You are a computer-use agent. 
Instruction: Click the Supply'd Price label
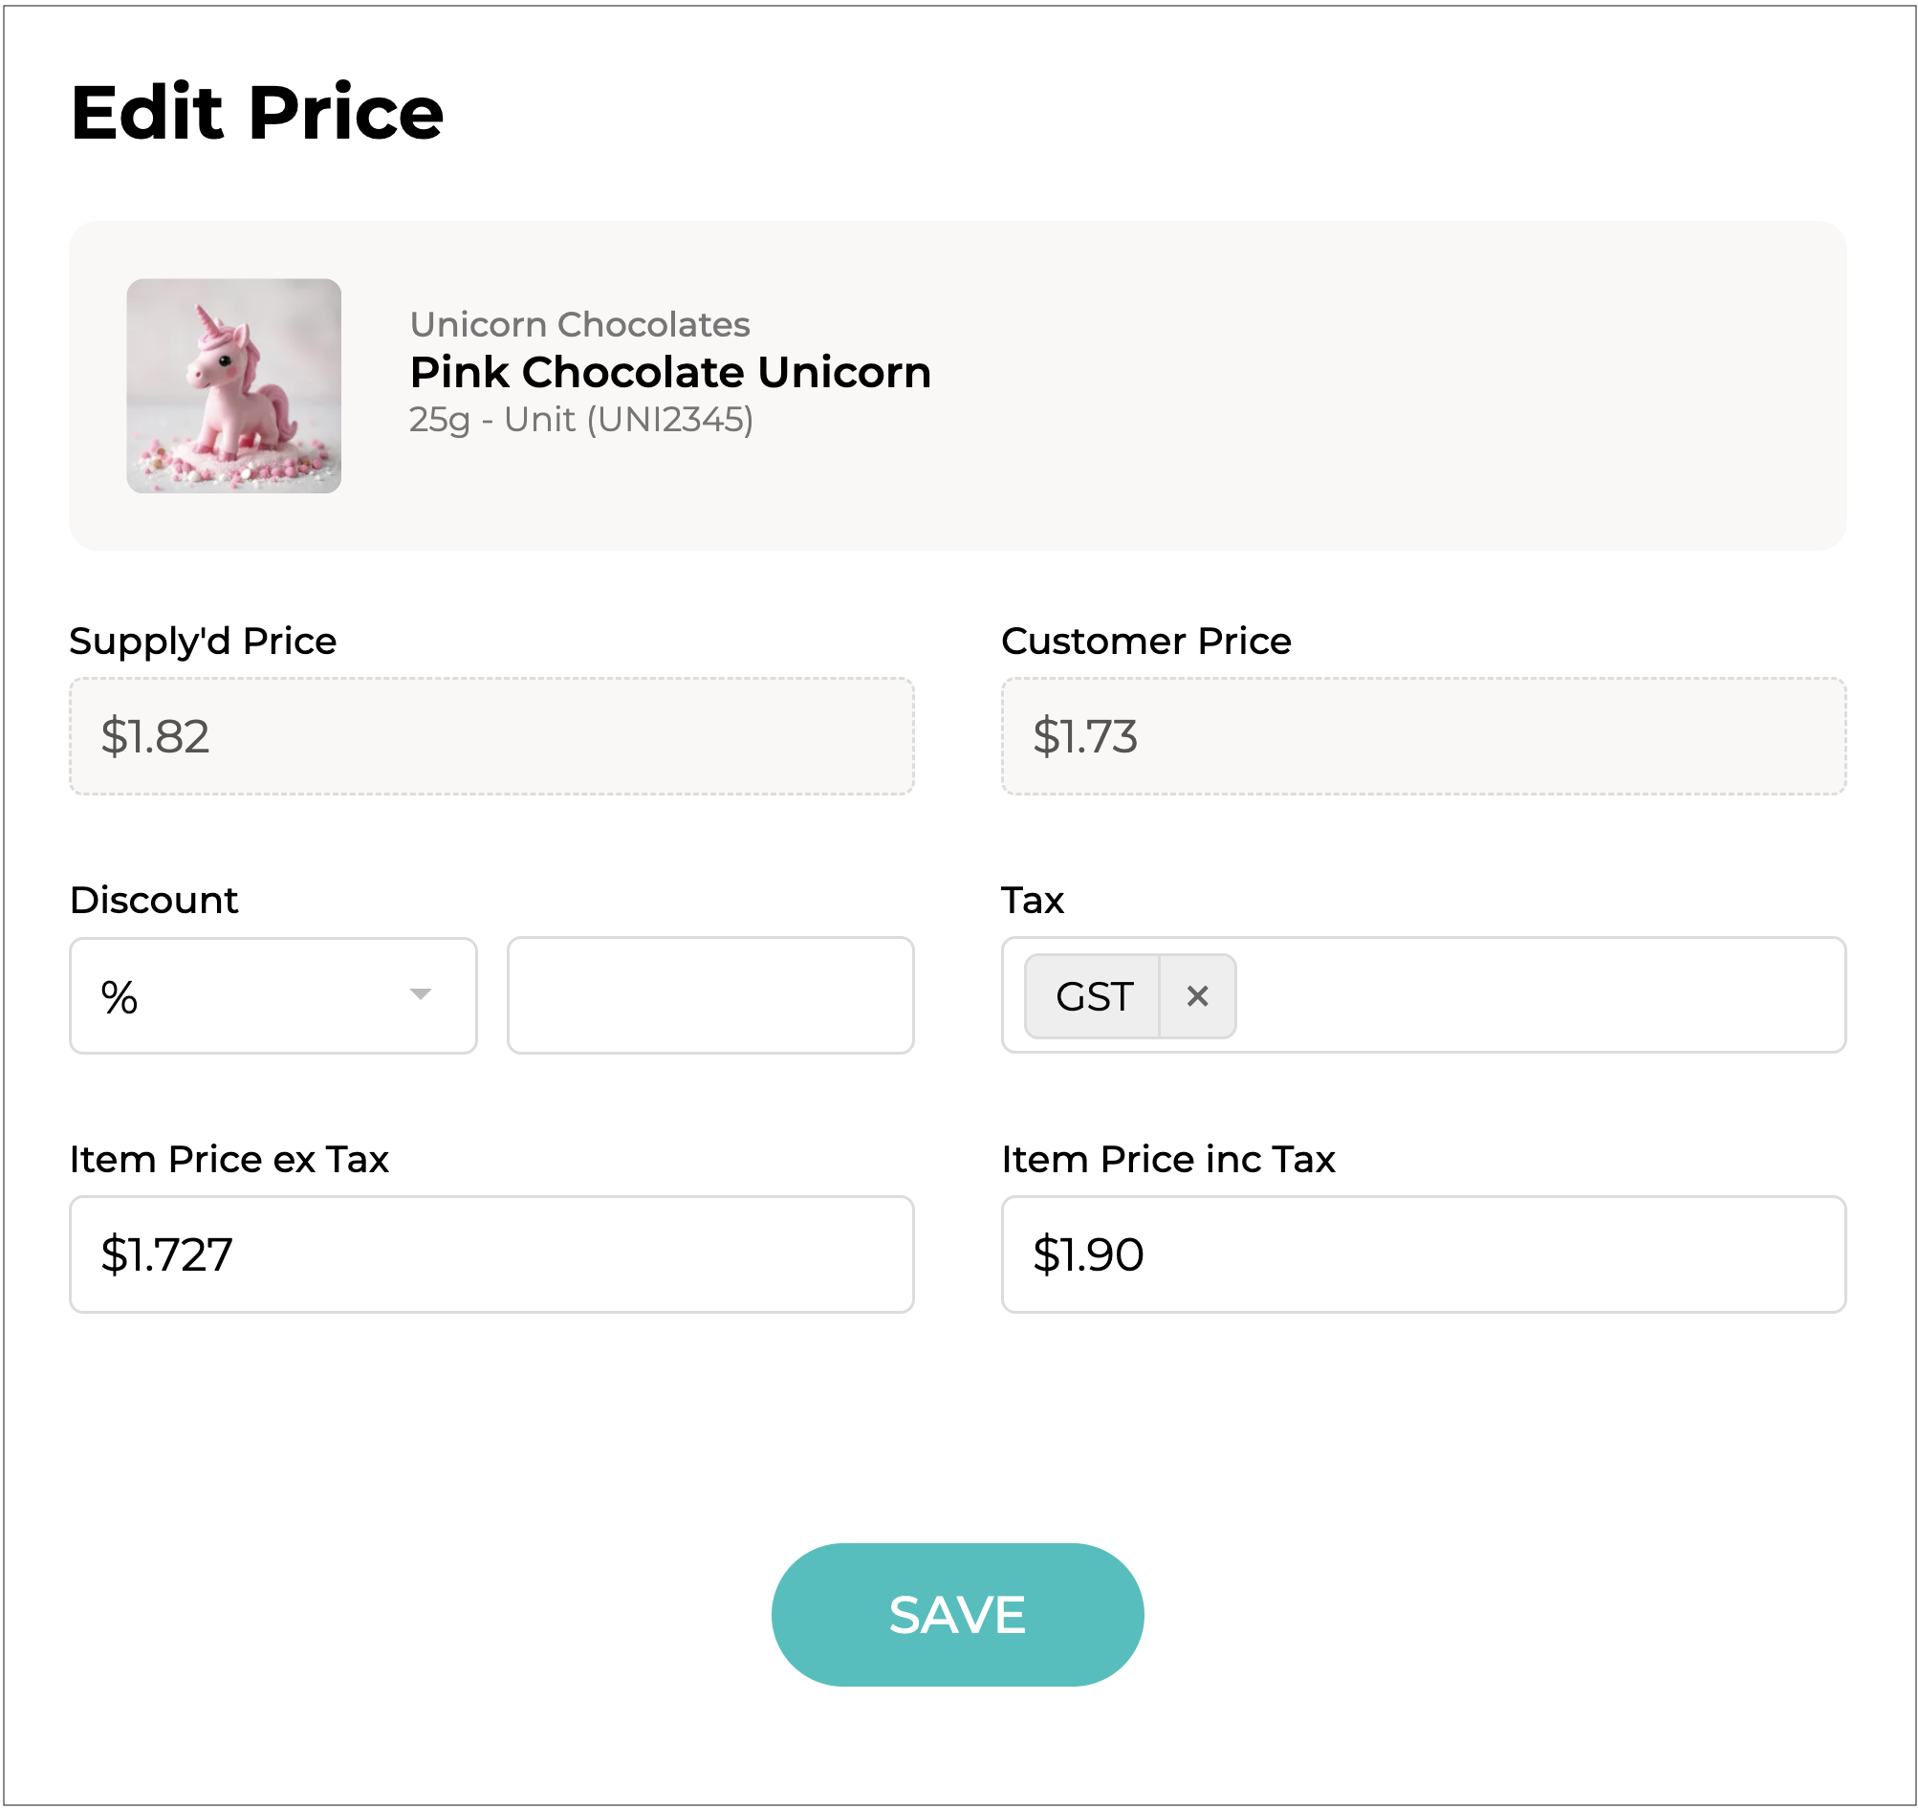click(203, 642)
